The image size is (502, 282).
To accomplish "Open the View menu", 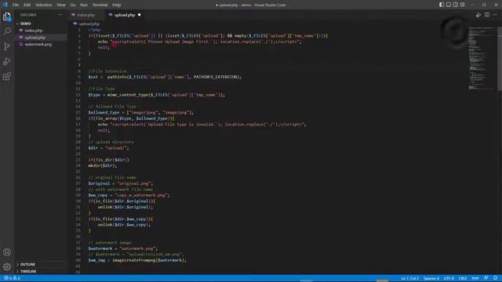I will tap(61, 5).
